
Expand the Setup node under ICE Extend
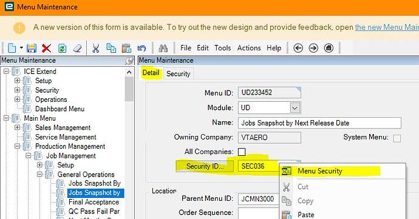[x=17, y=81]
